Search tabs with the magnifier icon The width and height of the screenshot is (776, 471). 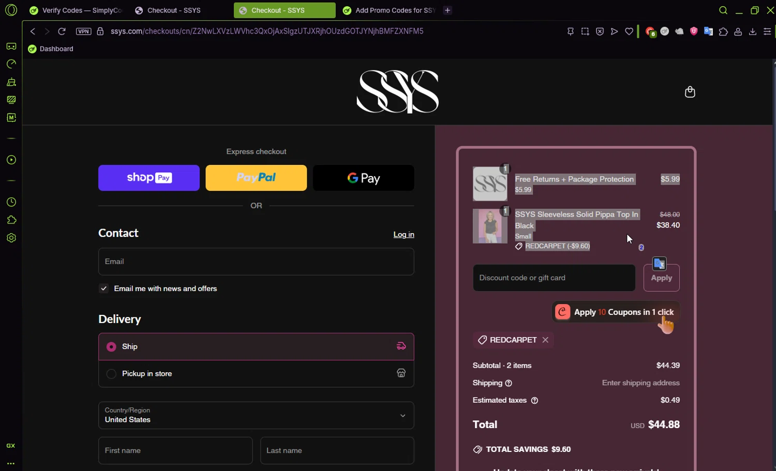[x=723, y=10]
